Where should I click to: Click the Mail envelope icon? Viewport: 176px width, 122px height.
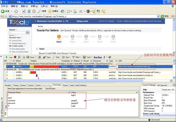[x=68, y=11]
